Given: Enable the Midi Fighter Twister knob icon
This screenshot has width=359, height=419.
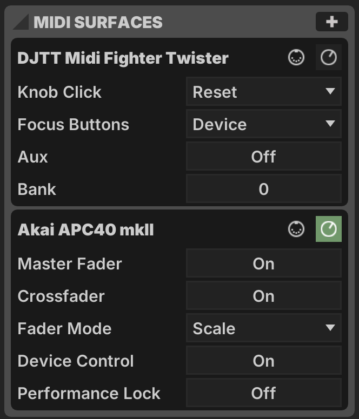Looking at the screenshot, I should [329, 57].
